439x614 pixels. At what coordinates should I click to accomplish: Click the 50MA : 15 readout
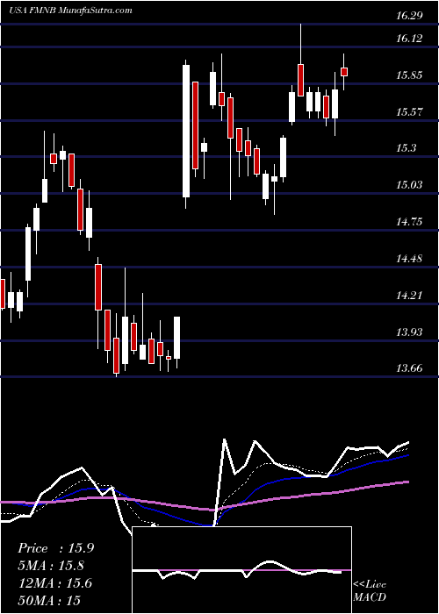(x=49, y=600)
